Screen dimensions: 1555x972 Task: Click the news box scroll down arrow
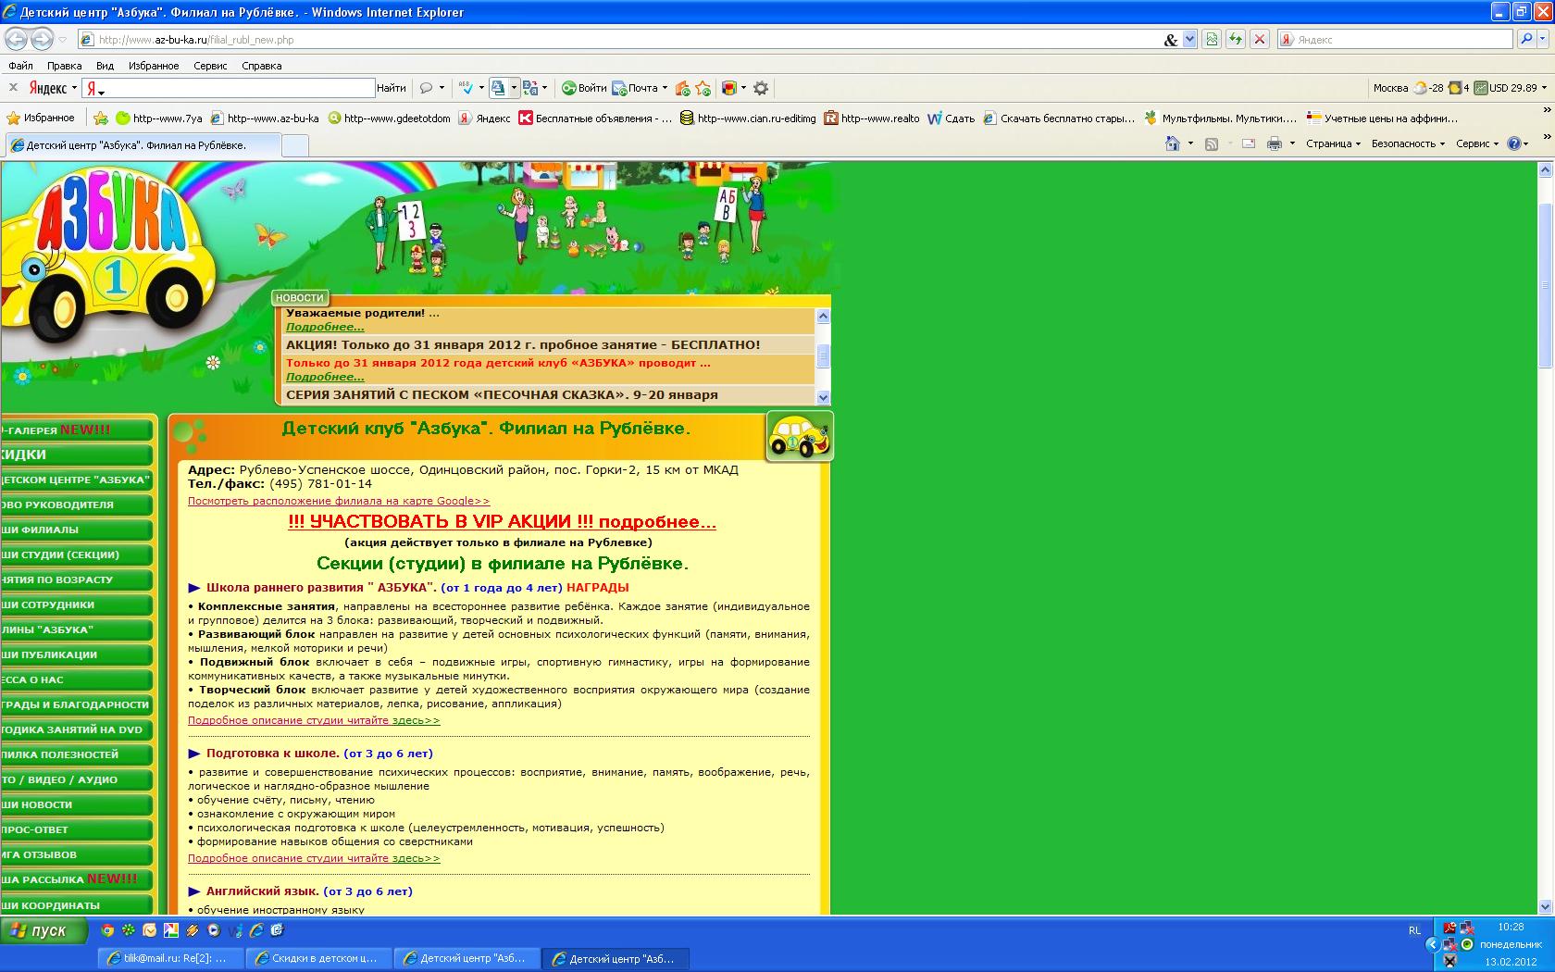[x=823, y=396]
